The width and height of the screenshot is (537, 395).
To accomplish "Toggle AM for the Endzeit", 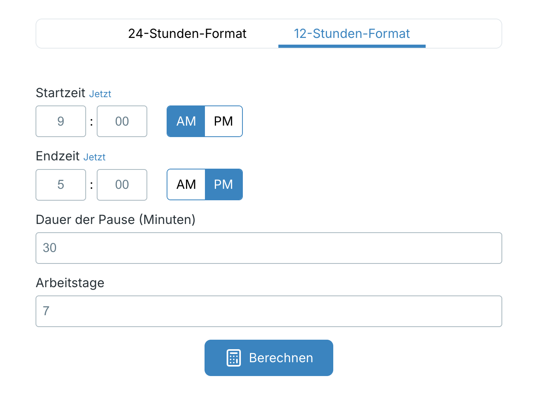I will [x=186, y=184].
